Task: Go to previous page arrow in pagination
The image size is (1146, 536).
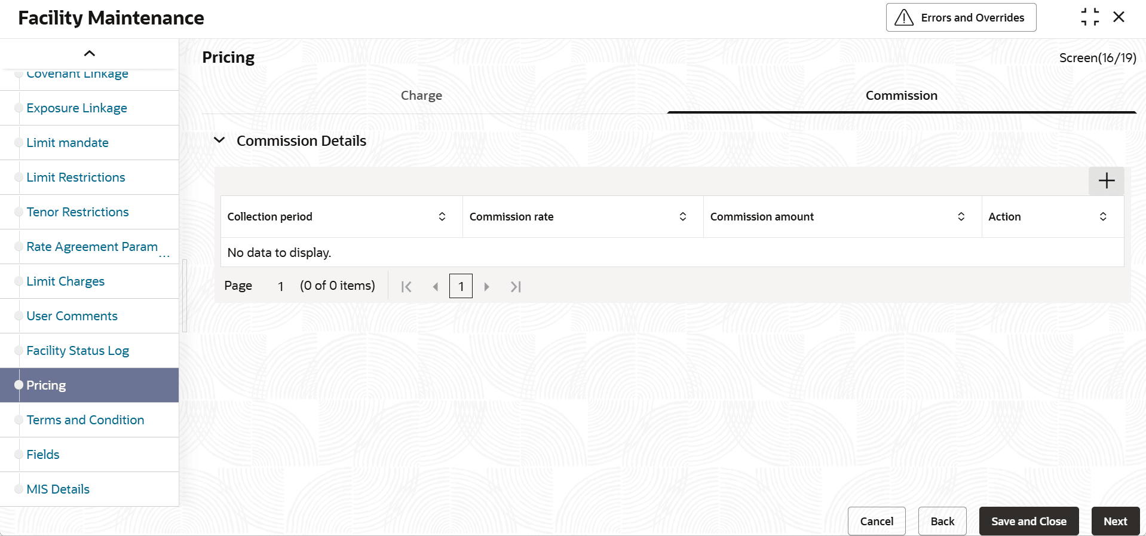Action: [436, 287]
